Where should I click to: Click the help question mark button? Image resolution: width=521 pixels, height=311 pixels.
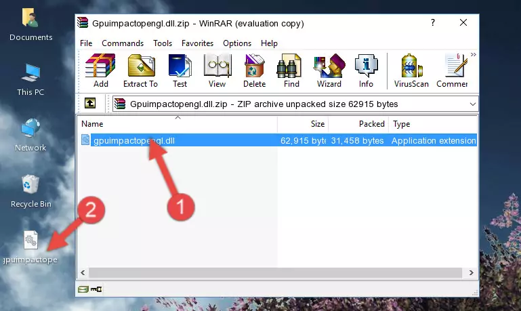tap(433, 22)
